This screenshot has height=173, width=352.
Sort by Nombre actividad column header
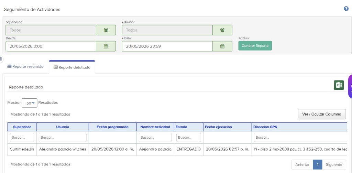tap(155, 127)
